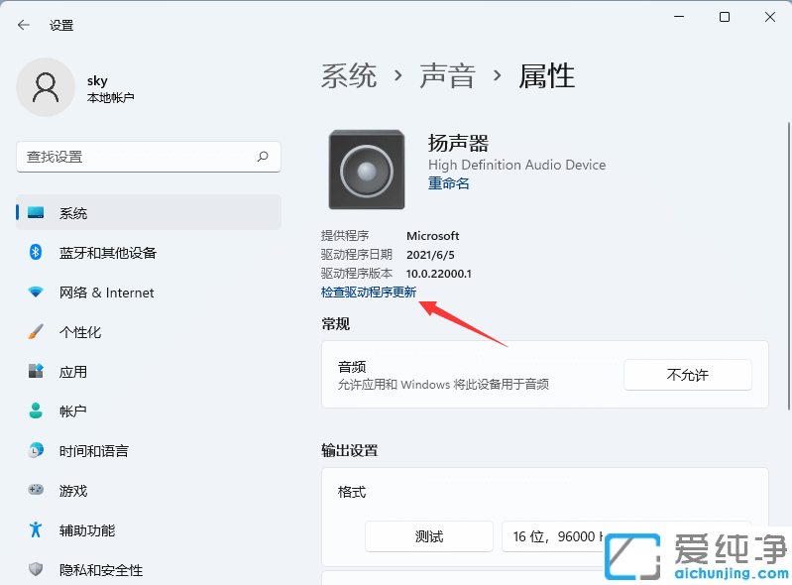Viewport: 792px width, 585px height.
Task: Click the Microsoft provider value
Action: pyautogui.click(x=433, y=235)
